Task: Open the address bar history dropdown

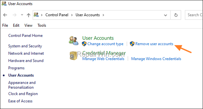Action: 165,15
